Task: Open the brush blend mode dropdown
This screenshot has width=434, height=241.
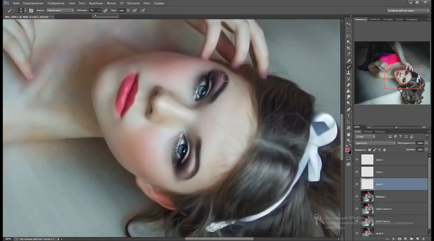Action: click(x=60, y=11)
